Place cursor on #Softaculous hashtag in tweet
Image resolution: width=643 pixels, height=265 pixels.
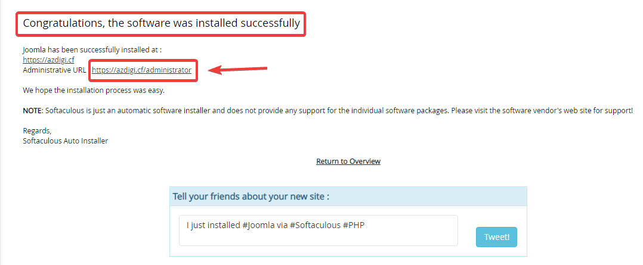[314, 225]
